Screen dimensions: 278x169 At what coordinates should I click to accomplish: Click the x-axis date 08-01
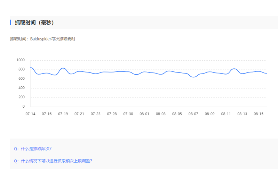coord(144,114)
